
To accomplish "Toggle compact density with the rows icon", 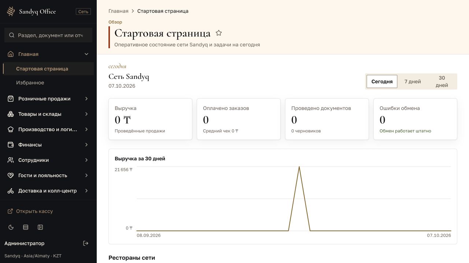I will [x=26, y=227].
